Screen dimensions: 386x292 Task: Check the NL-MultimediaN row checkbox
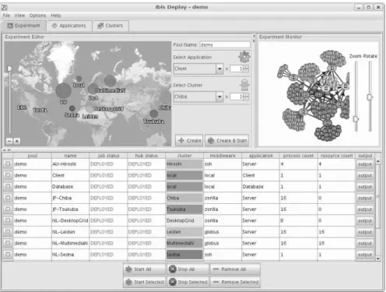[x=8, y=243]
